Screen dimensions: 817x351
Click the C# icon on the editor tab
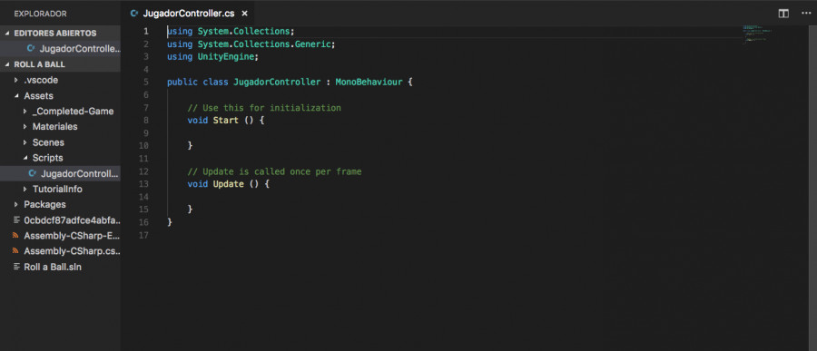(134, 14)
